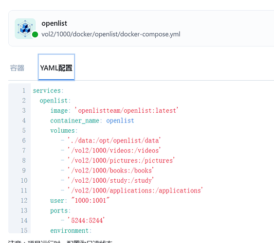
Task: Click the '5244:5244' port mapping
Action: tap(86, 221)
